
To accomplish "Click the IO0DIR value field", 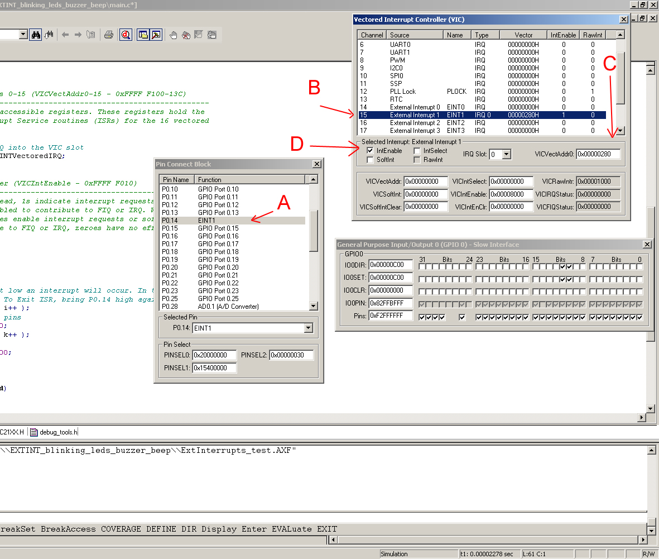I will click(391, 265).
